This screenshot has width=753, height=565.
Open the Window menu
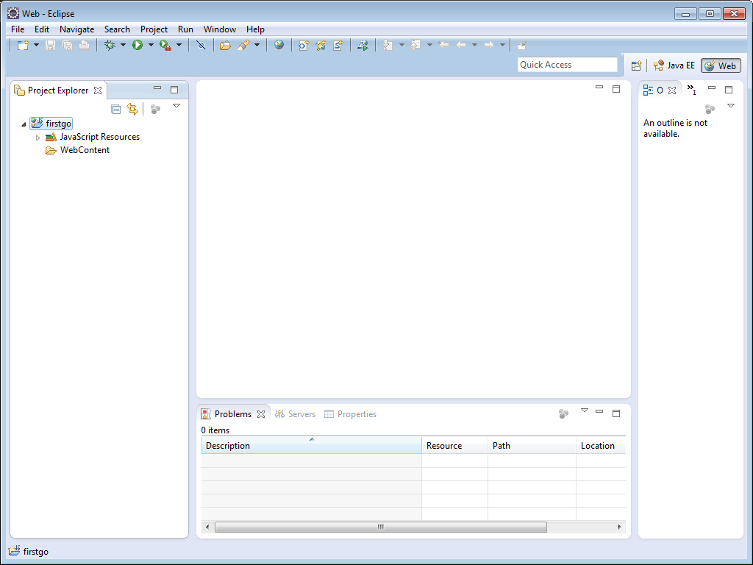click(219, 29)
